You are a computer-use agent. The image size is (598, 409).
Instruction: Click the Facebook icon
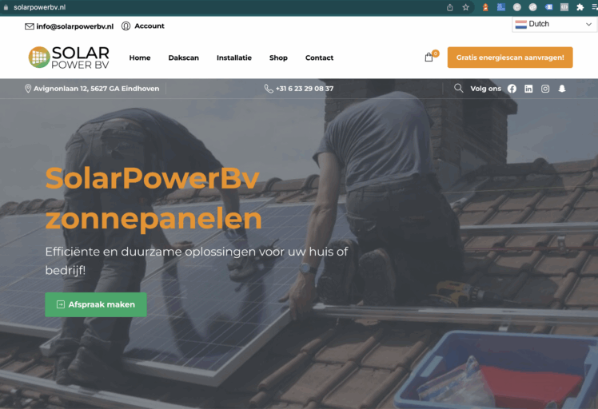[x=512, y=89]
